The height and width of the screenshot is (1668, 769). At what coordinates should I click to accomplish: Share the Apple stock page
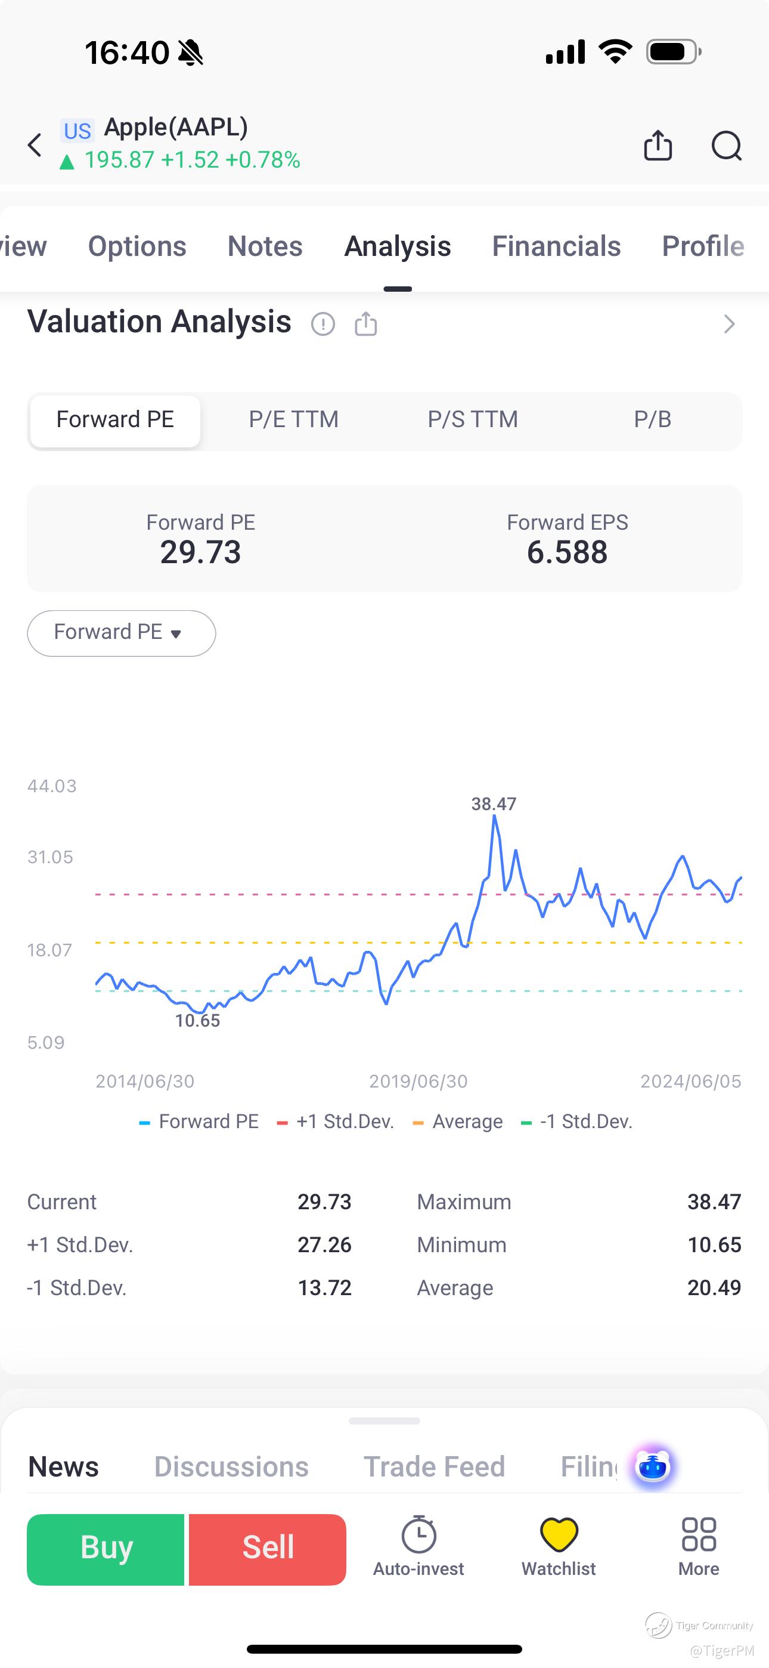658,145
